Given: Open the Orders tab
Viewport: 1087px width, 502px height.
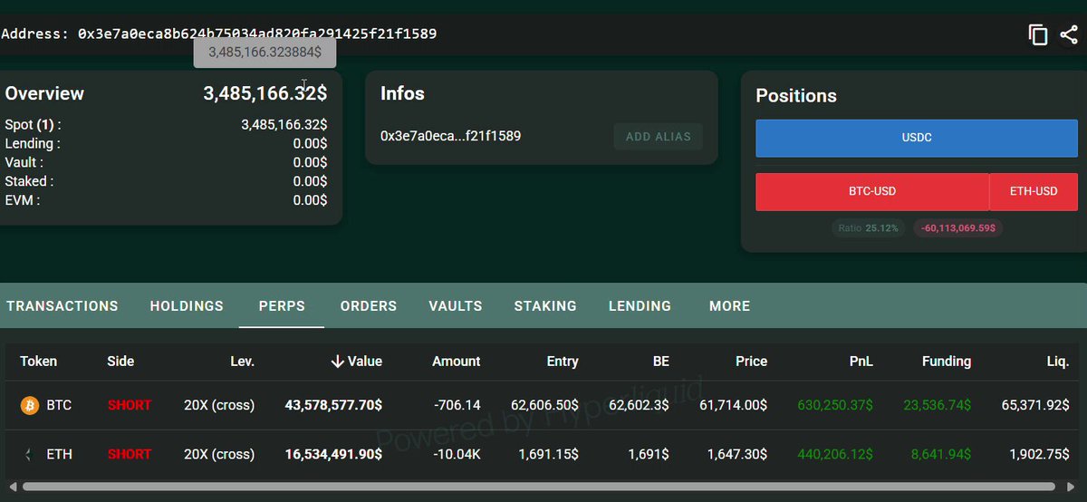Looking at the screenshot, I should [369, 306].
